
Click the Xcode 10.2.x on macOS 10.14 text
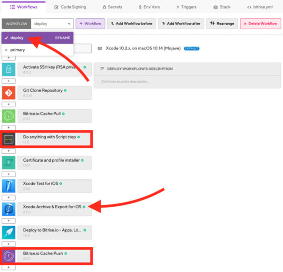click(x=143, y=48)
